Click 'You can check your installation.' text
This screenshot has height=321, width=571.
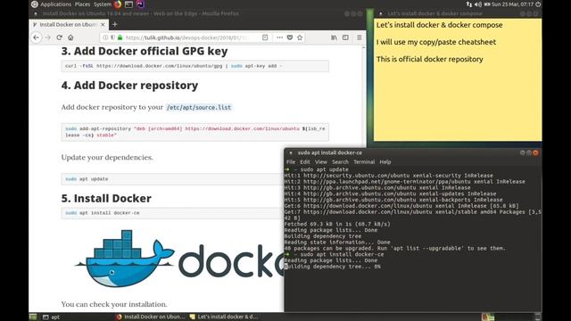click(114, 304)
